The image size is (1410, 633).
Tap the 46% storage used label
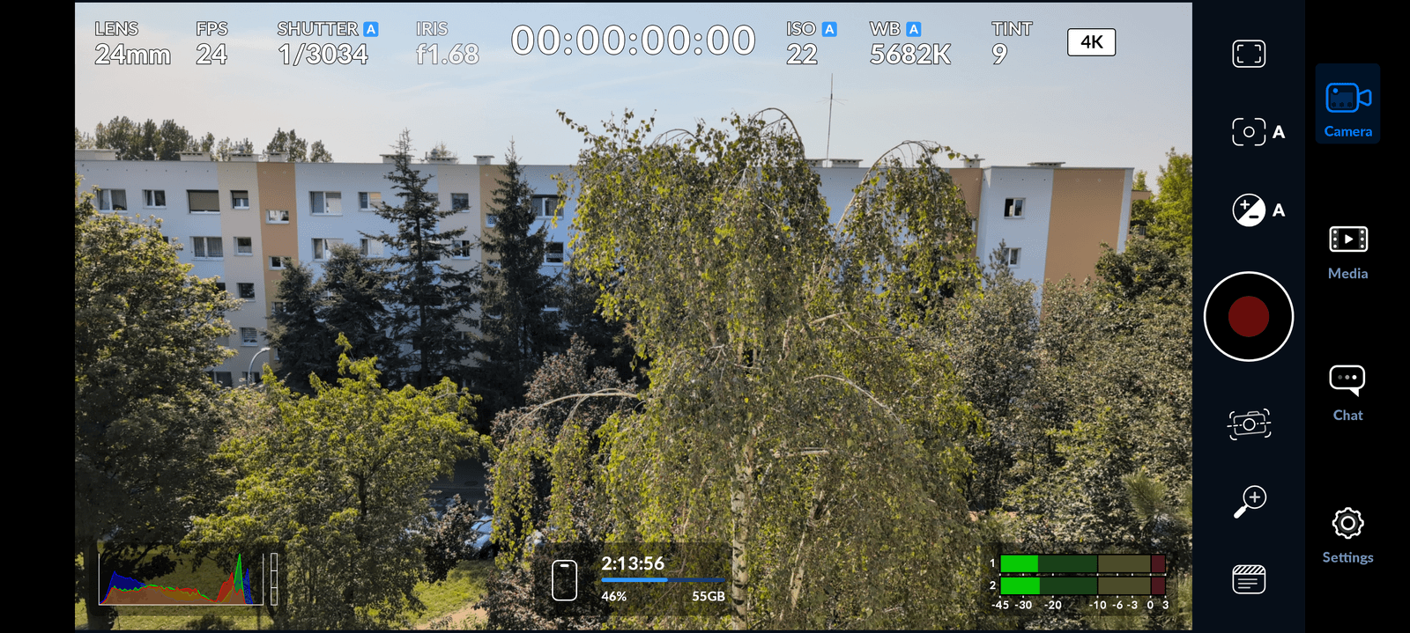click(614, 596)
